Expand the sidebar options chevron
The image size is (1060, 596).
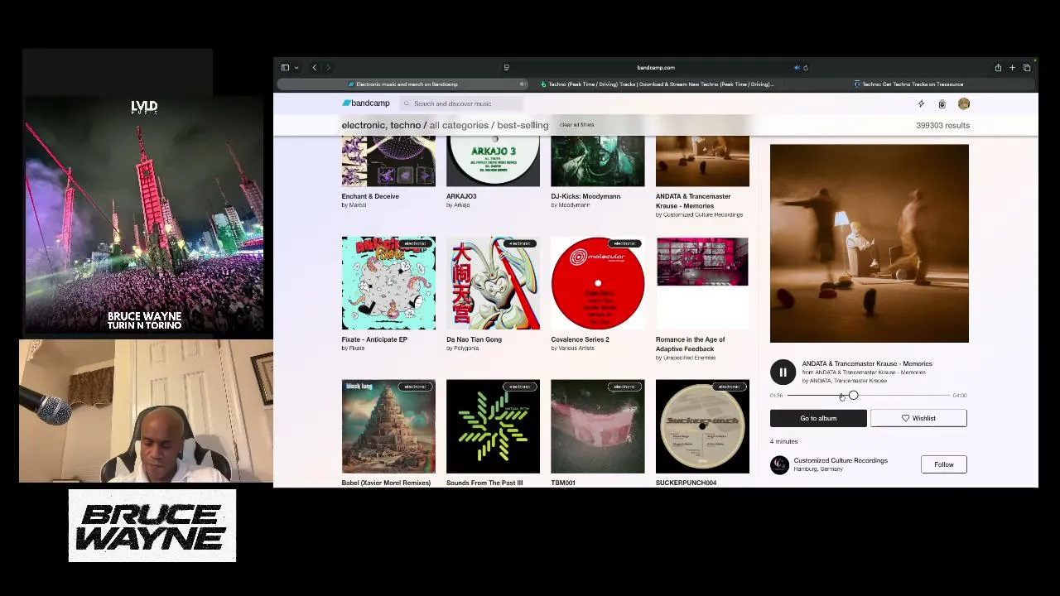296,68
